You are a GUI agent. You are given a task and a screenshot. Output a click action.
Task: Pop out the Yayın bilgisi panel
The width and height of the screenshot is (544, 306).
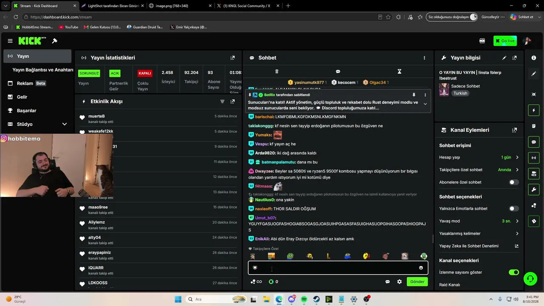[x=515, y=58]
